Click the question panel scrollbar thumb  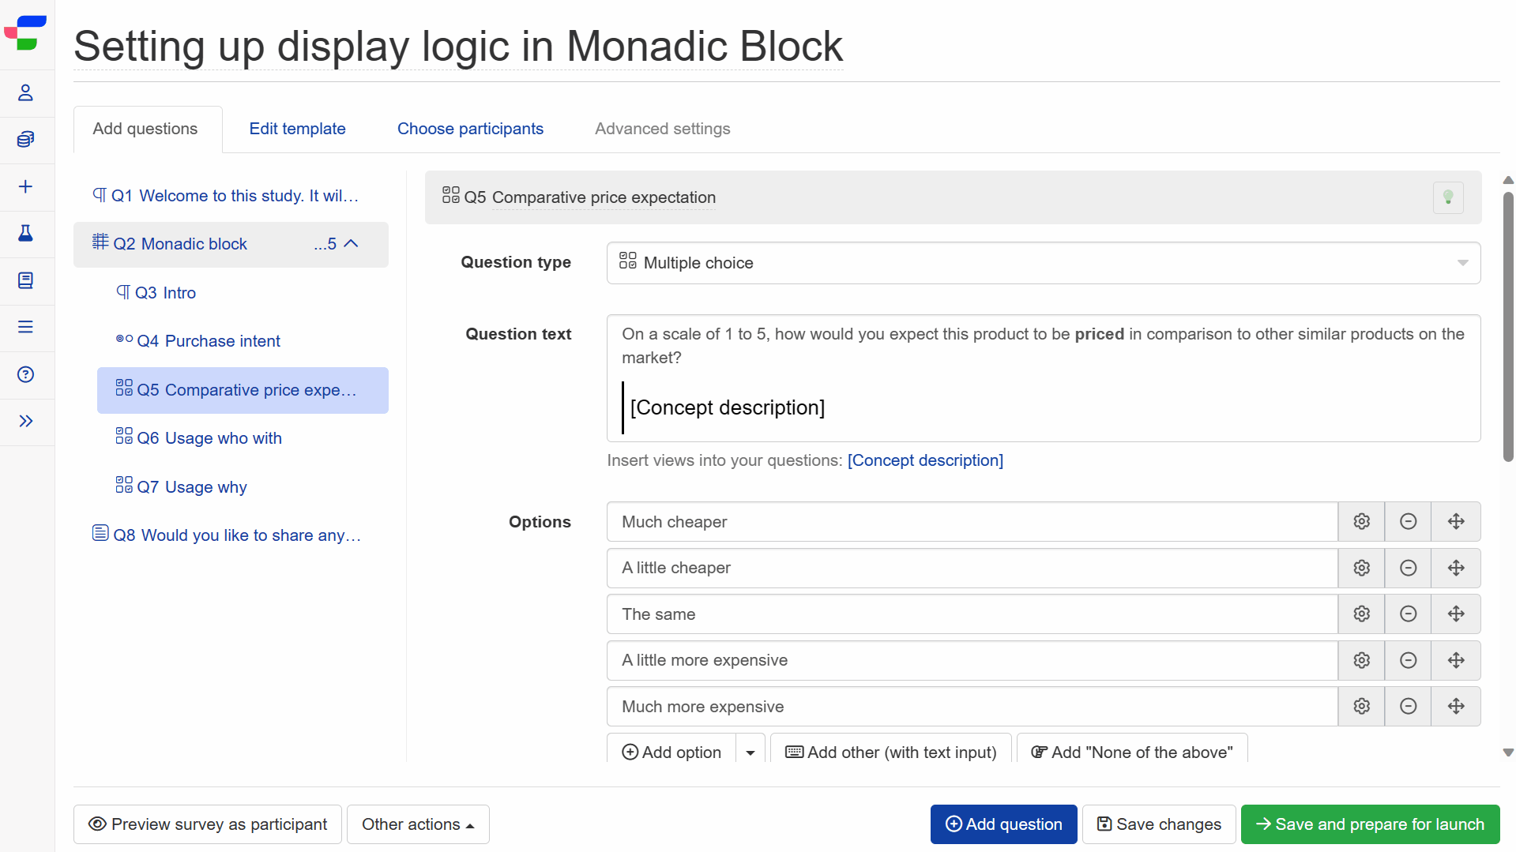pos(1507,326)
